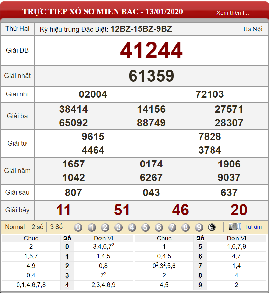Click the Hà Nội location label
This screenshot has height=293, width=271.
(253, 29)
